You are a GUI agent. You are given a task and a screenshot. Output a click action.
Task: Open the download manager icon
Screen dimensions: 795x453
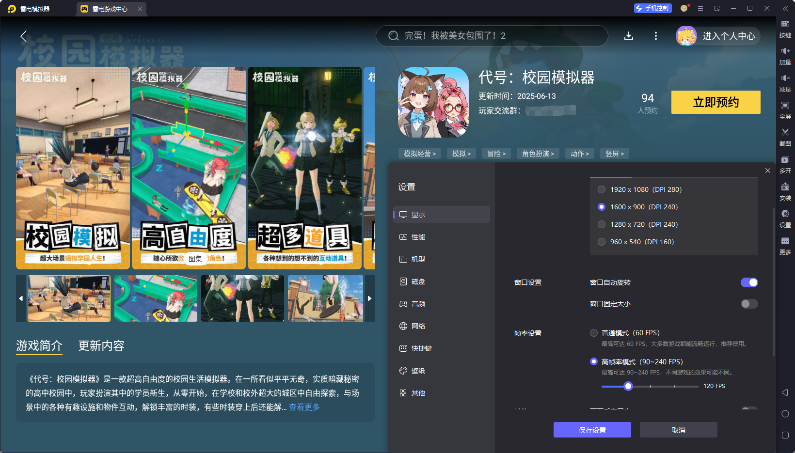pos(629,36)
